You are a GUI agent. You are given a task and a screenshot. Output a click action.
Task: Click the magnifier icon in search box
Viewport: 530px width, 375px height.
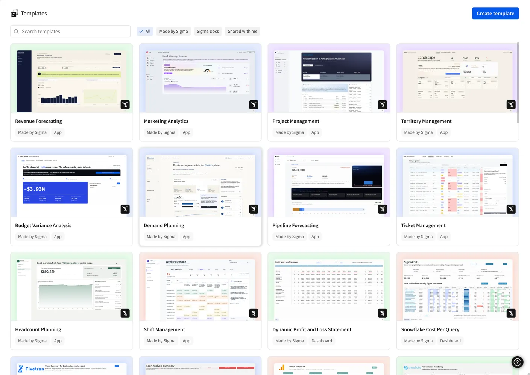point(16,32)
